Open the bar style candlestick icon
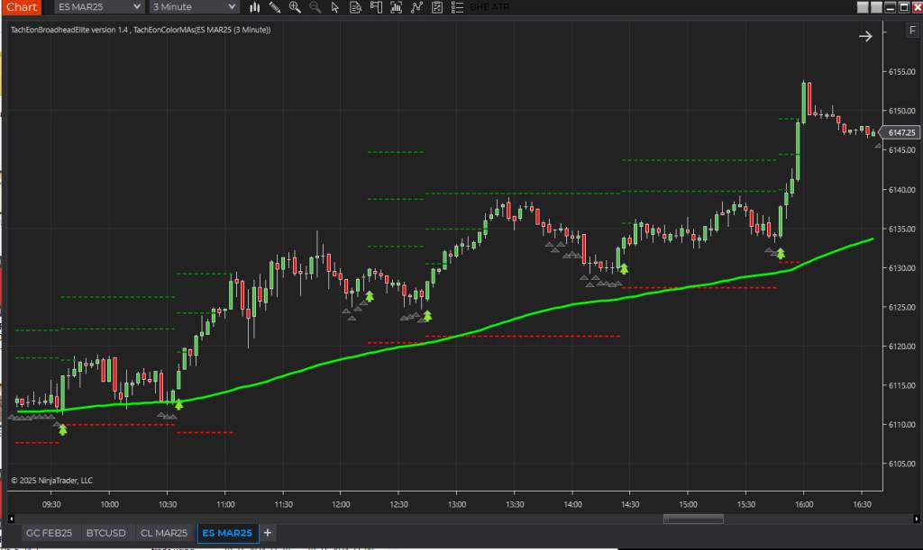Image resolution: width=923 pixels, height=550 pixels. (x=255, y=7)
